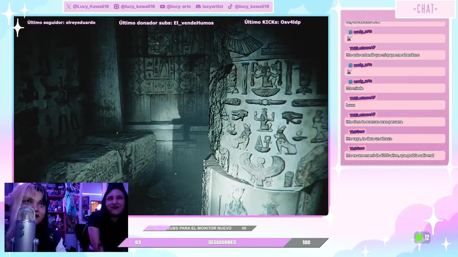Click 'Último KICKs: Osv4ldp' text
Image resolution: width=458 pixels, height=257 pixels.
[x=272, y=22]
